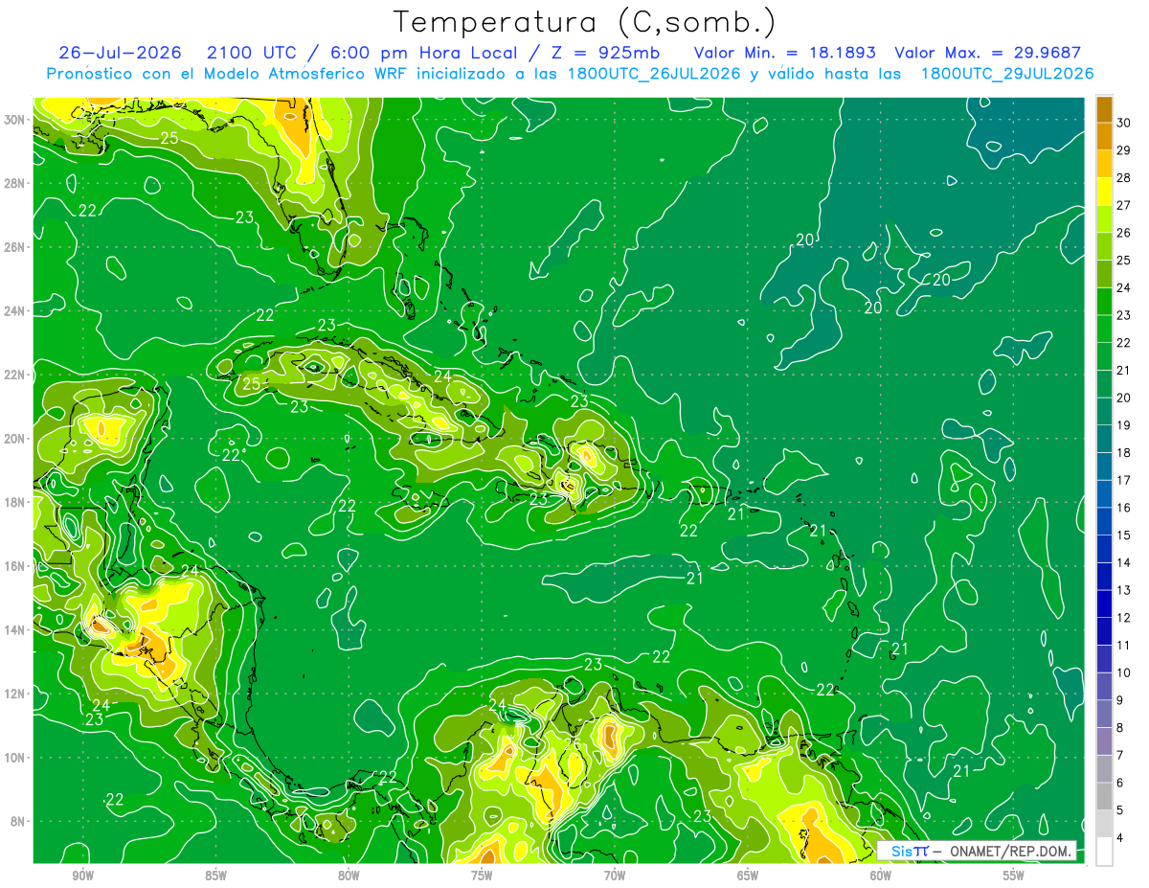Click the 70W longitude axis label

point(615,876)
